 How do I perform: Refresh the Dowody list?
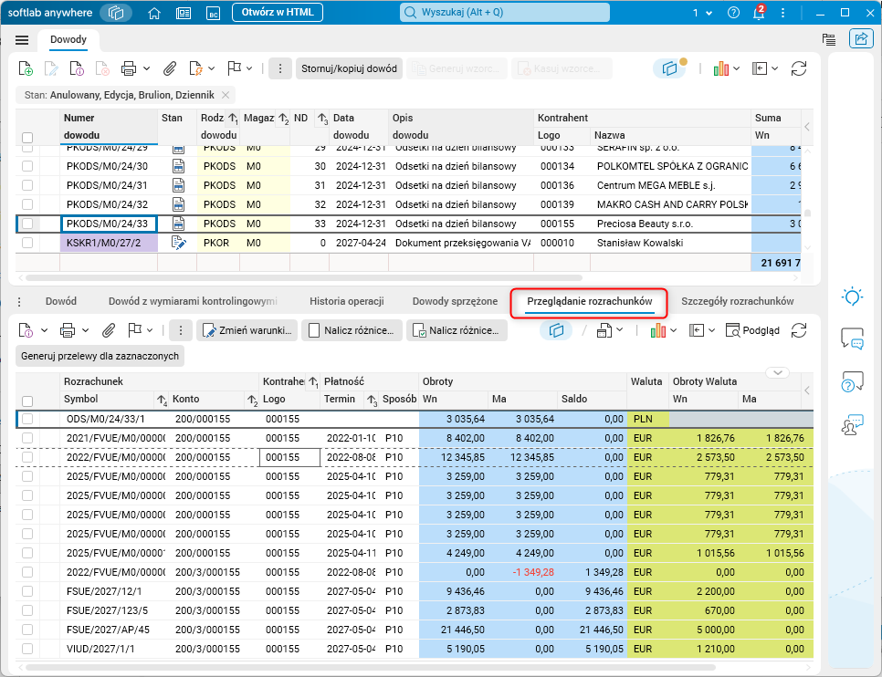click(799, 68)
